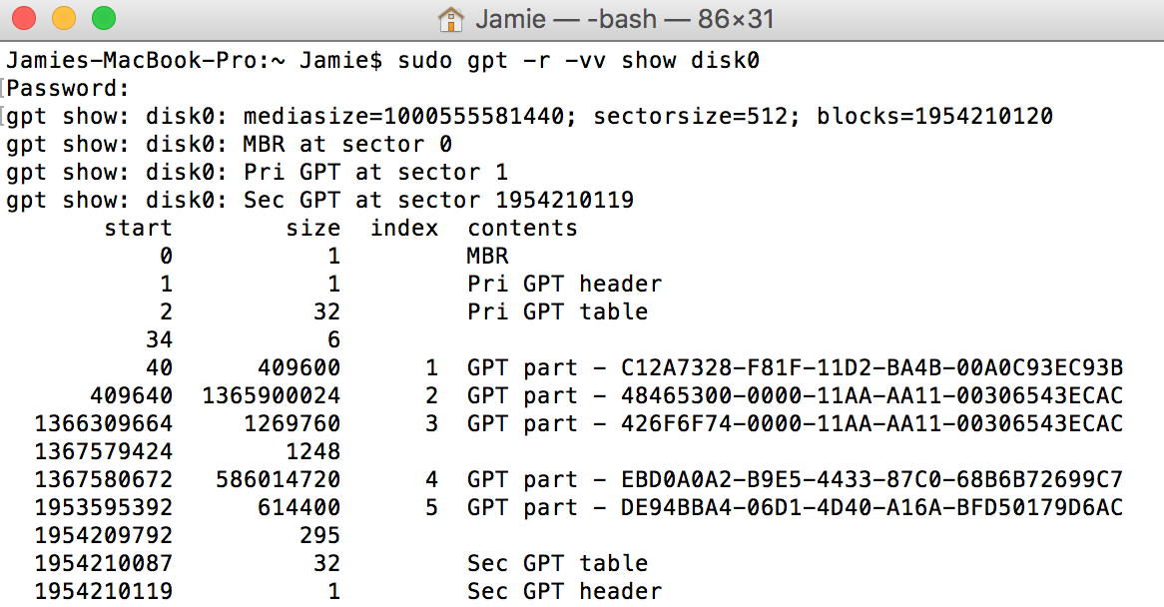The height and width of the screenshot is (607, 1164).
Task: Click the 'Sec GPT table' row text
Action: (x=558, y=563)
